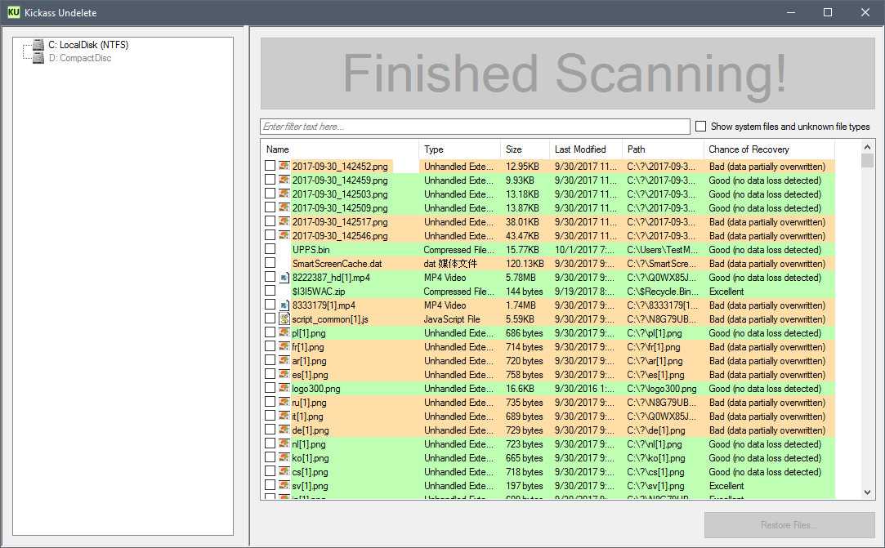
Task: Click the C: LocalDisk drive icon
Action: 38,45
